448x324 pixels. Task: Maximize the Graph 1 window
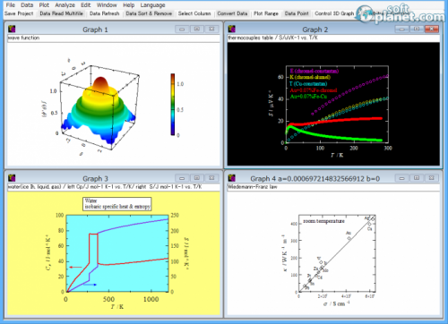(x=197, y=29)
